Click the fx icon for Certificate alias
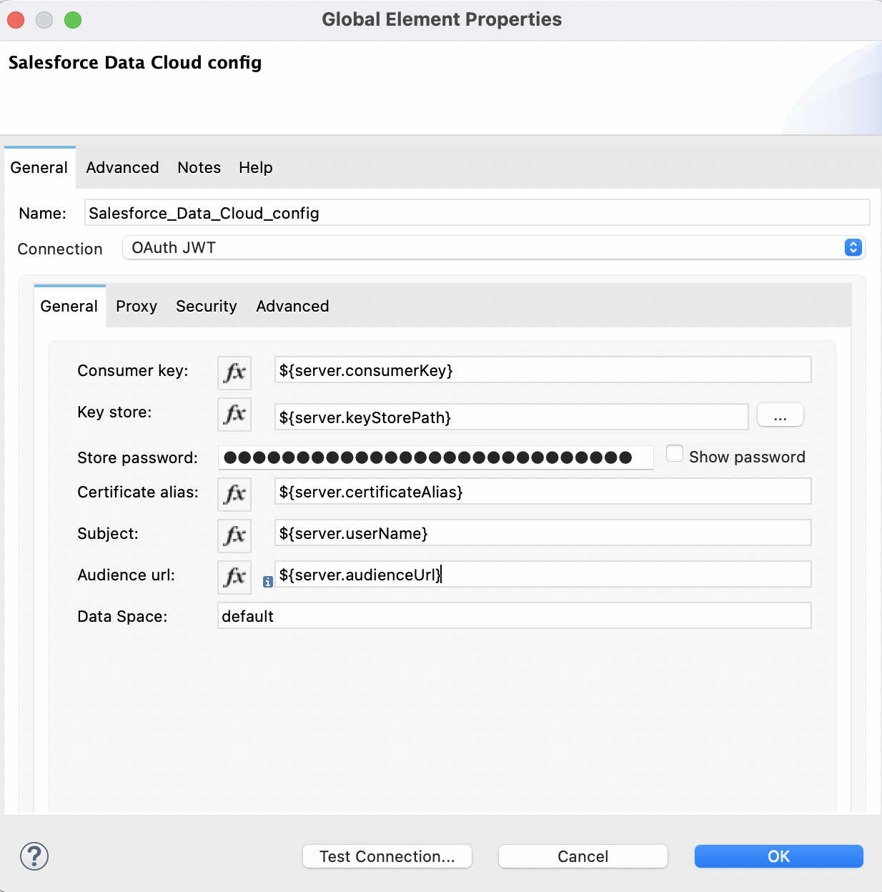This screenshot has height=892, width=882. tap(234, 494)
